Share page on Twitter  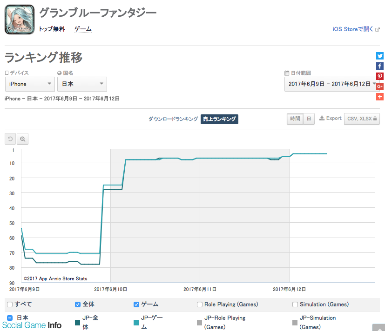(379, 56)
